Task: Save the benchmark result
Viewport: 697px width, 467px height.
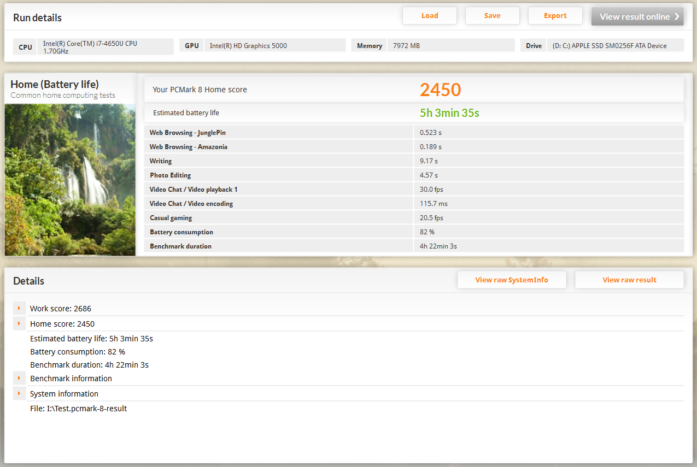Action: (492, 16)
